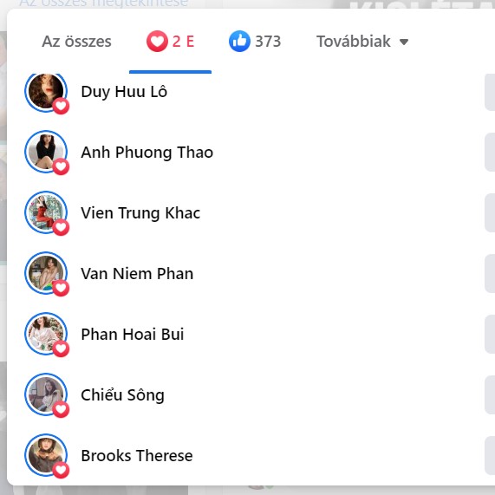Switch to the Az összes tab
Screen dimensions: 495x495
[x=76, y=42]
